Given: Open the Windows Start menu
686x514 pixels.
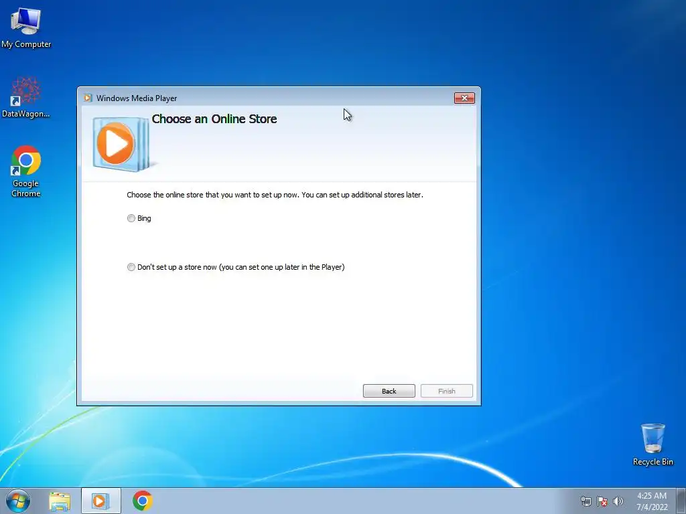Looking at the screenshot, I should [x=18, y=501].
